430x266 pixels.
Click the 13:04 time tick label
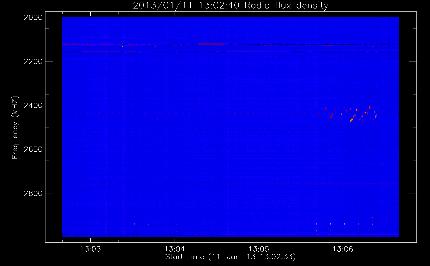[175, 249]
